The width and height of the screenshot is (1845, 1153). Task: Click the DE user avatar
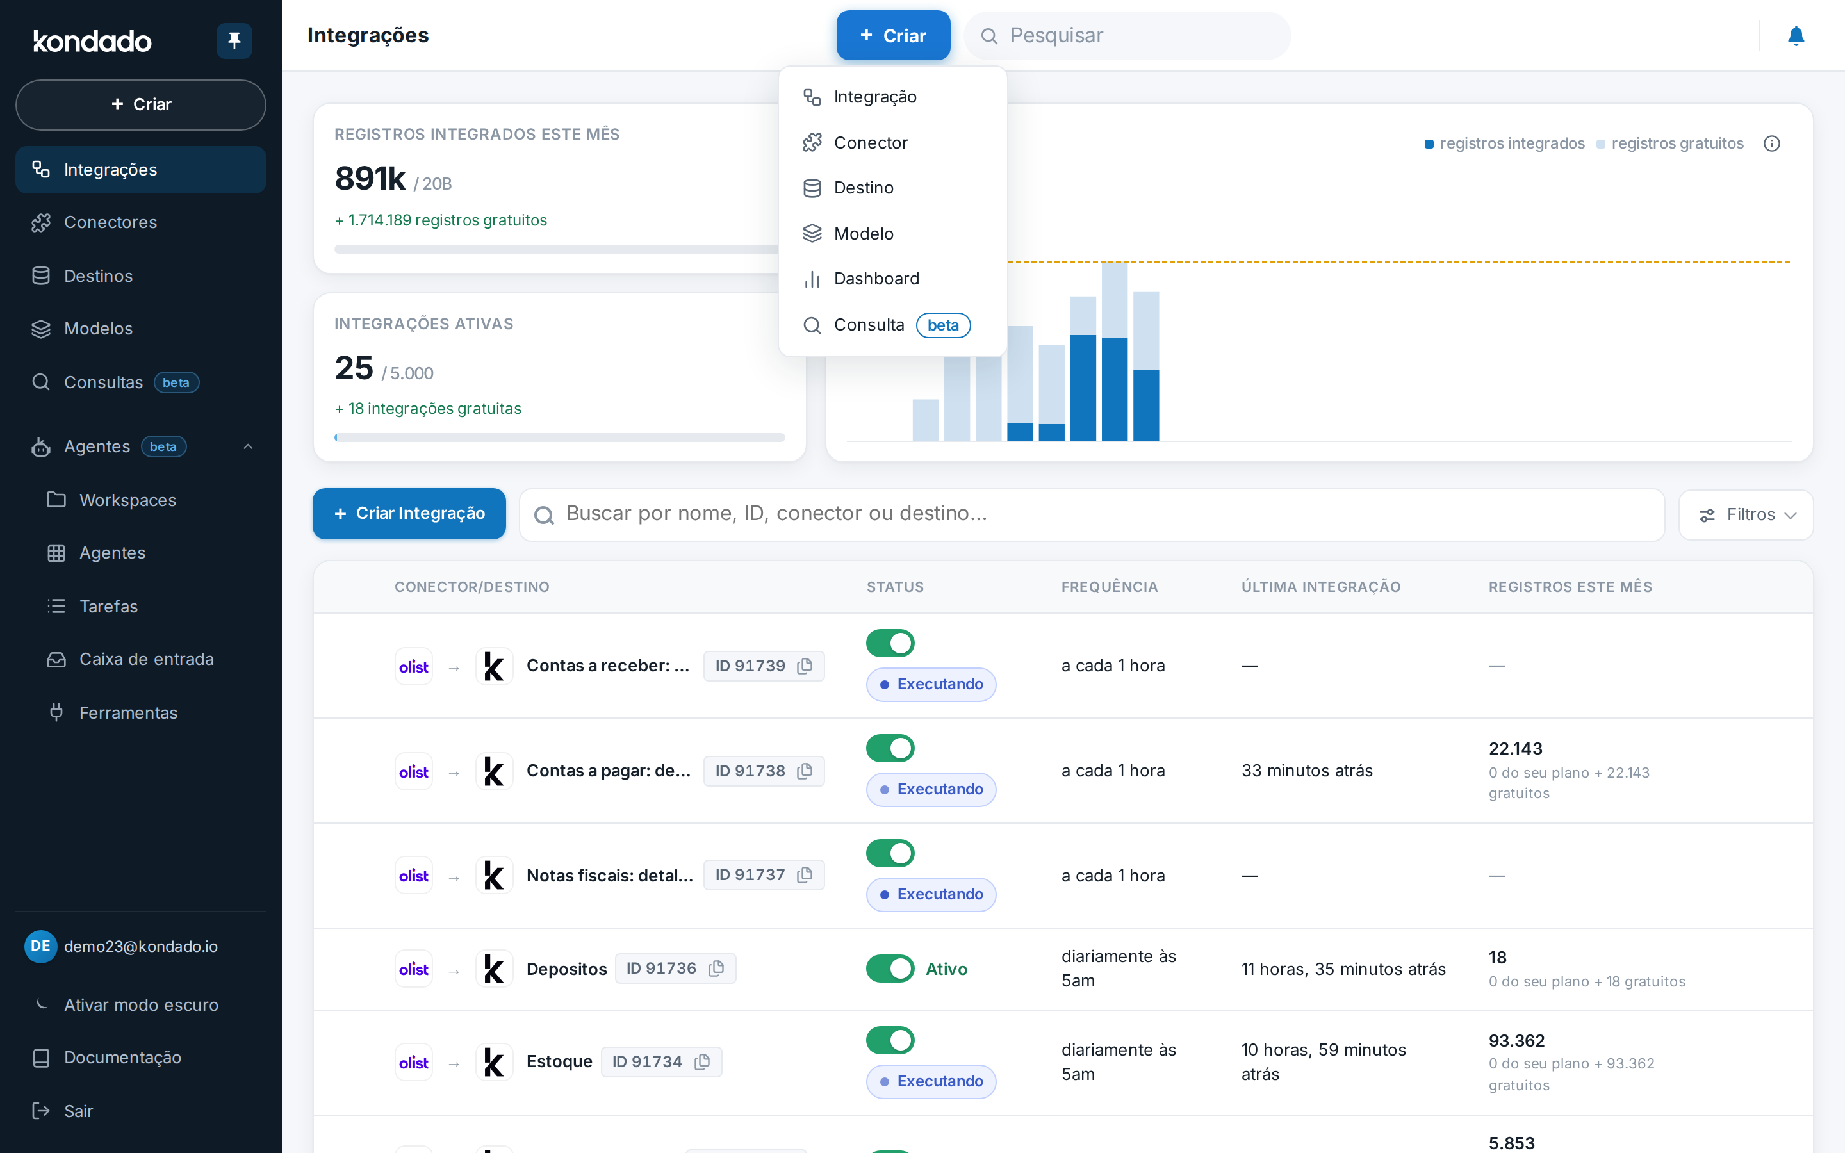[40, 946]
